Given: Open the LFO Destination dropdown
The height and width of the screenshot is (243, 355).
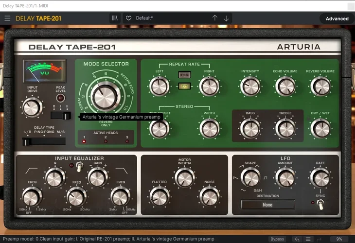Looking at the screenshot, I should click(x=267, y=205).
